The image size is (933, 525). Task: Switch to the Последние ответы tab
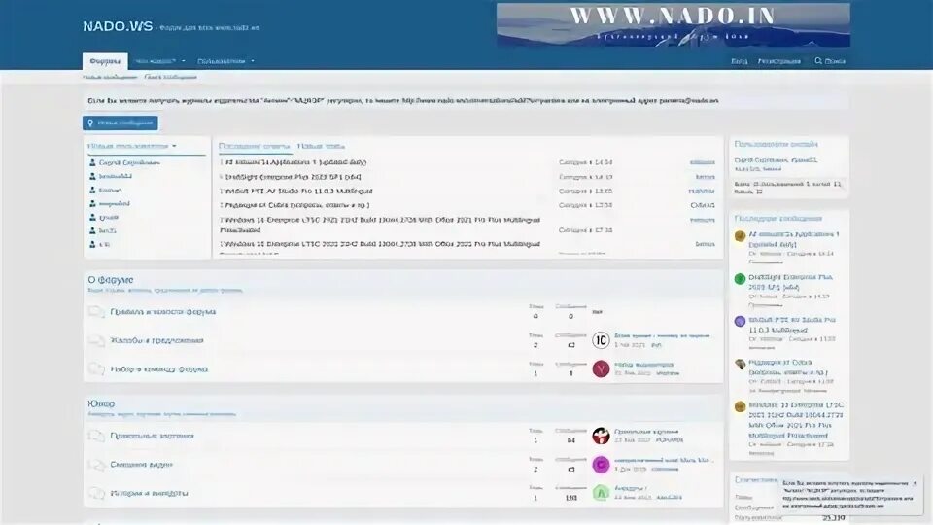254,146
